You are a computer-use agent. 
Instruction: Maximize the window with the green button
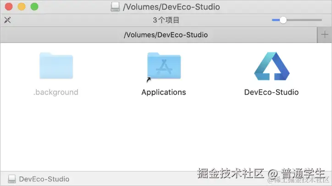click(34, 7)
